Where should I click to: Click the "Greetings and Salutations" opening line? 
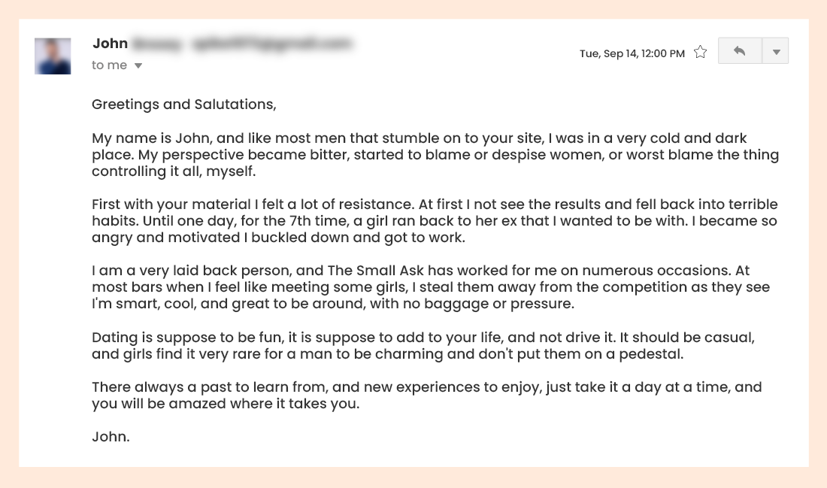(x=184, y=105)
